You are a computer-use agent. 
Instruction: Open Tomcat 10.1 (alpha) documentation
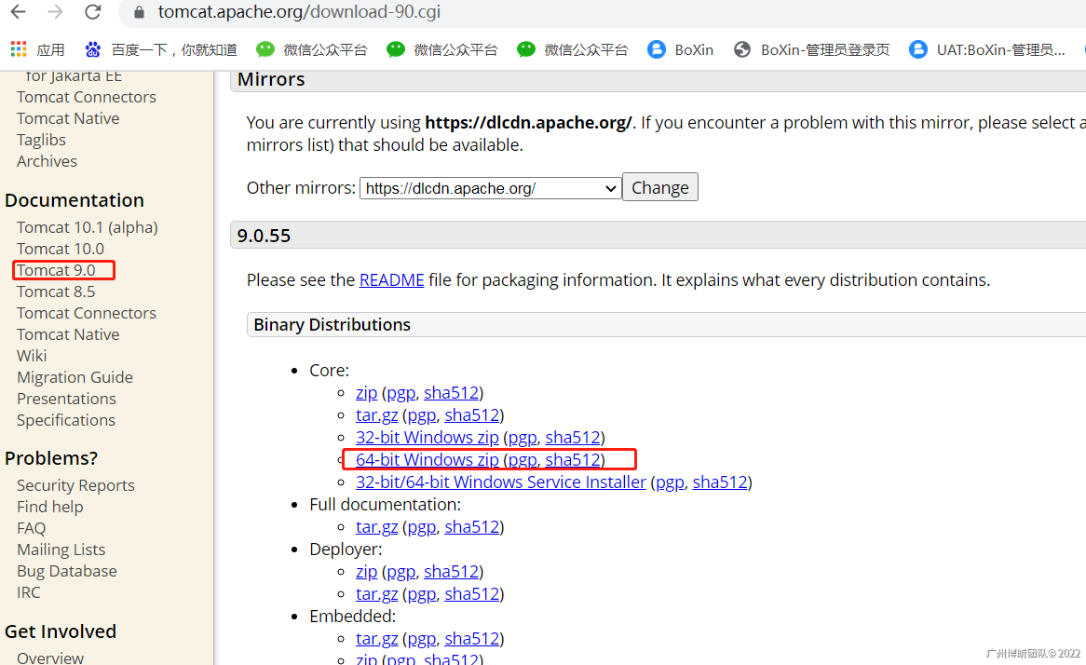point(88,228)
